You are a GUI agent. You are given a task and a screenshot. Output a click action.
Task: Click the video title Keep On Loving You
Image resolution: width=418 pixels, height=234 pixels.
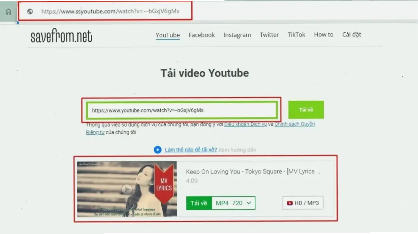coord(253,172)
